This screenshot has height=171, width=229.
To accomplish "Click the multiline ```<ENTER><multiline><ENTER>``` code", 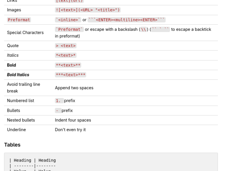I will 126,20.
